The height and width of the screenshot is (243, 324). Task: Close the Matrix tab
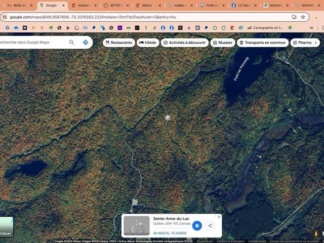click(x=160, y=6)
